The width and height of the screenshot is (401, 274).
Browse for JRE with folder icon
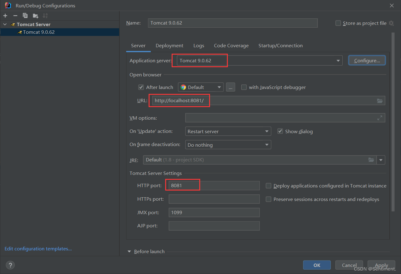click(x=371, y=160)
